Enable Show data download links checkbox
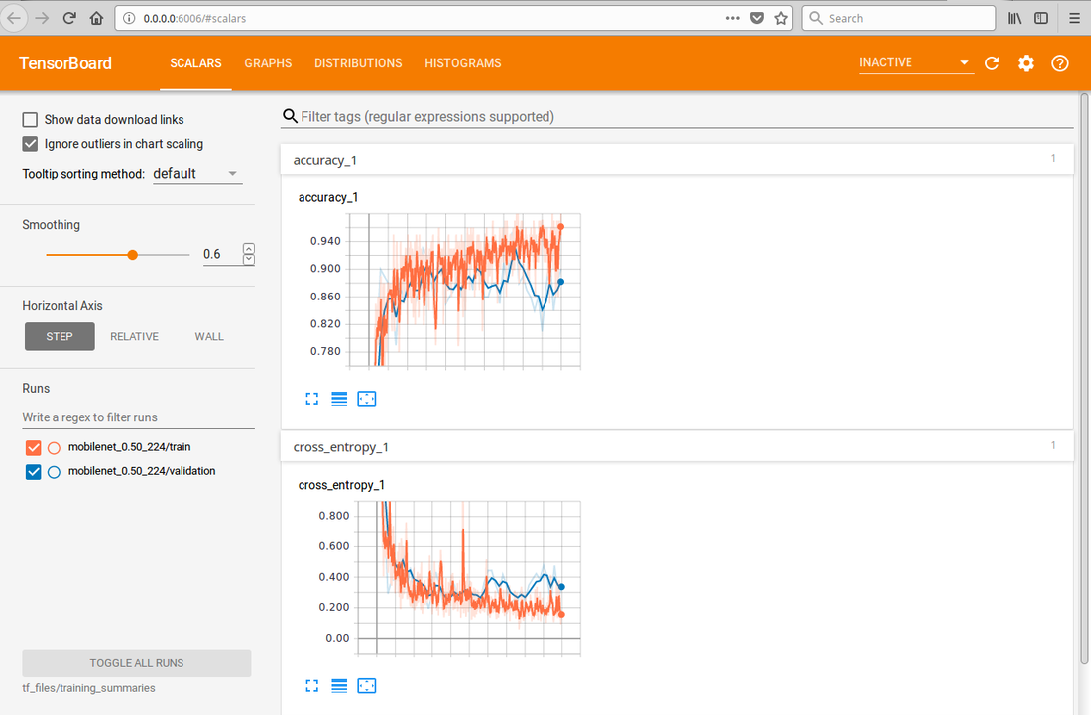This screenshot has height=715, width=1091. point(31,120)
